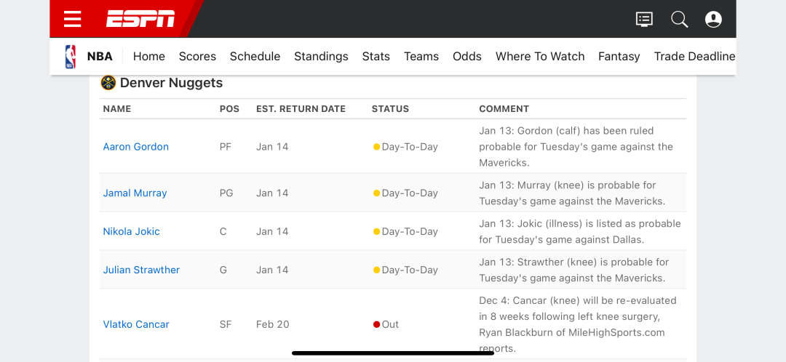Viewport: 786px width, 362px height.
Task: Open the user profile icon
Action: (x=713, y=20)
